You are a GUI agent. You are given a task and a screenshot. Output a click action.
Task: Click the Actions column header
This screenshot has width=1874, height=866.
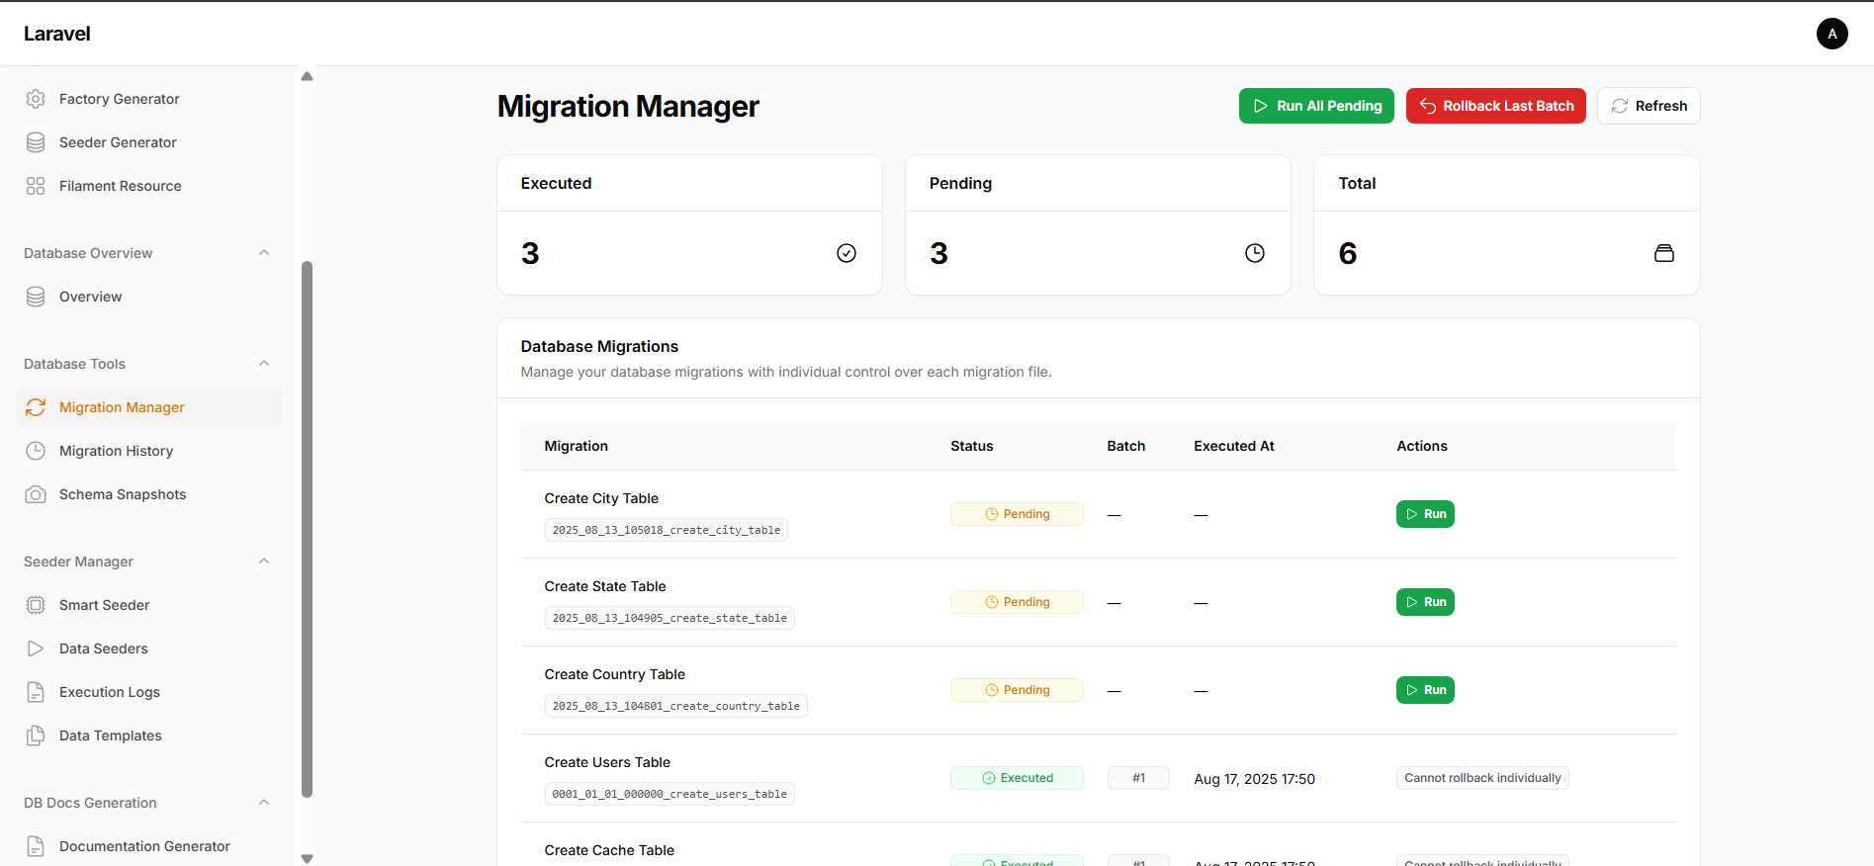(x=1422, y=446)
